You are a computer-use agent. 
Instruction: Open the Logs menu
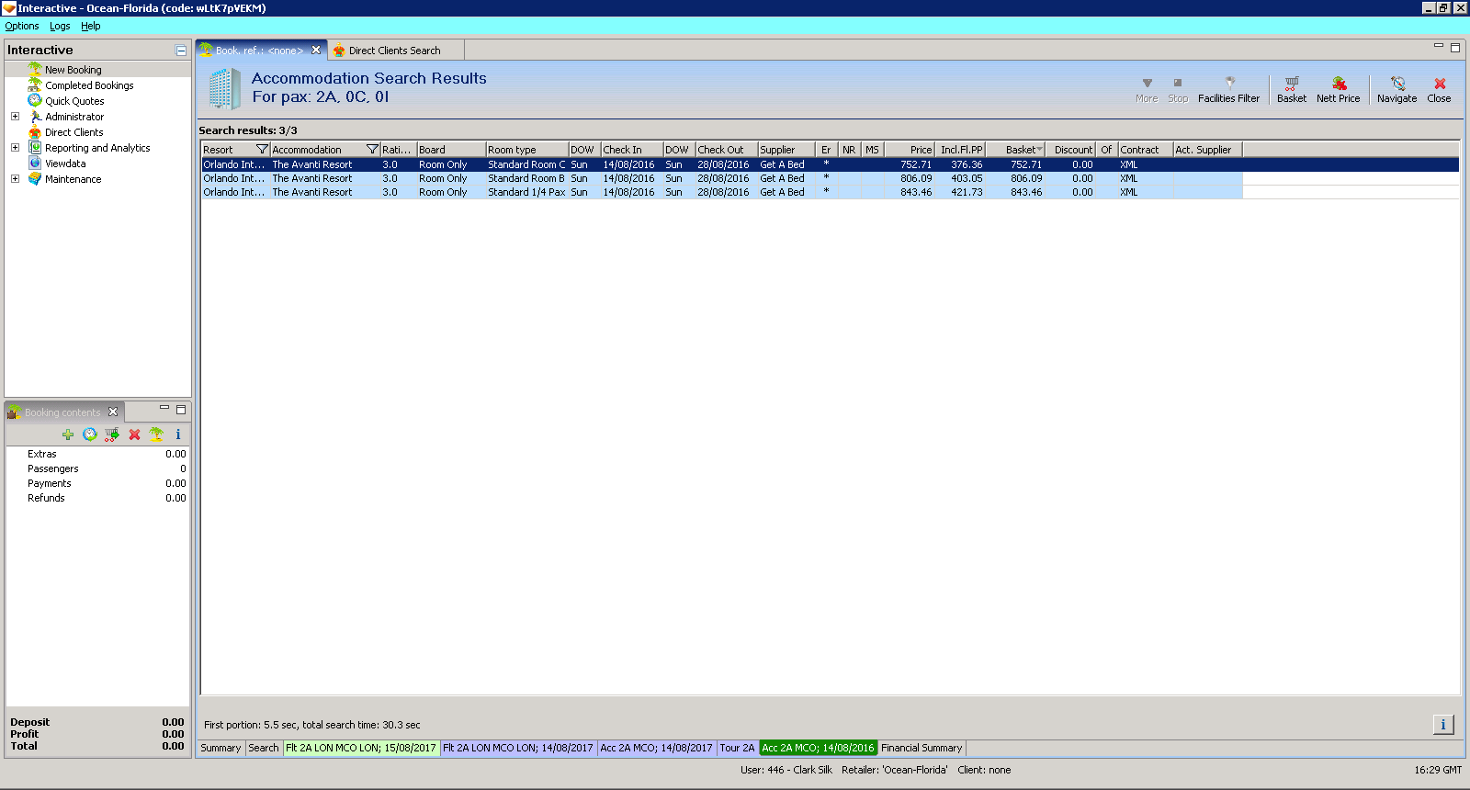click(x=60, y=26)
